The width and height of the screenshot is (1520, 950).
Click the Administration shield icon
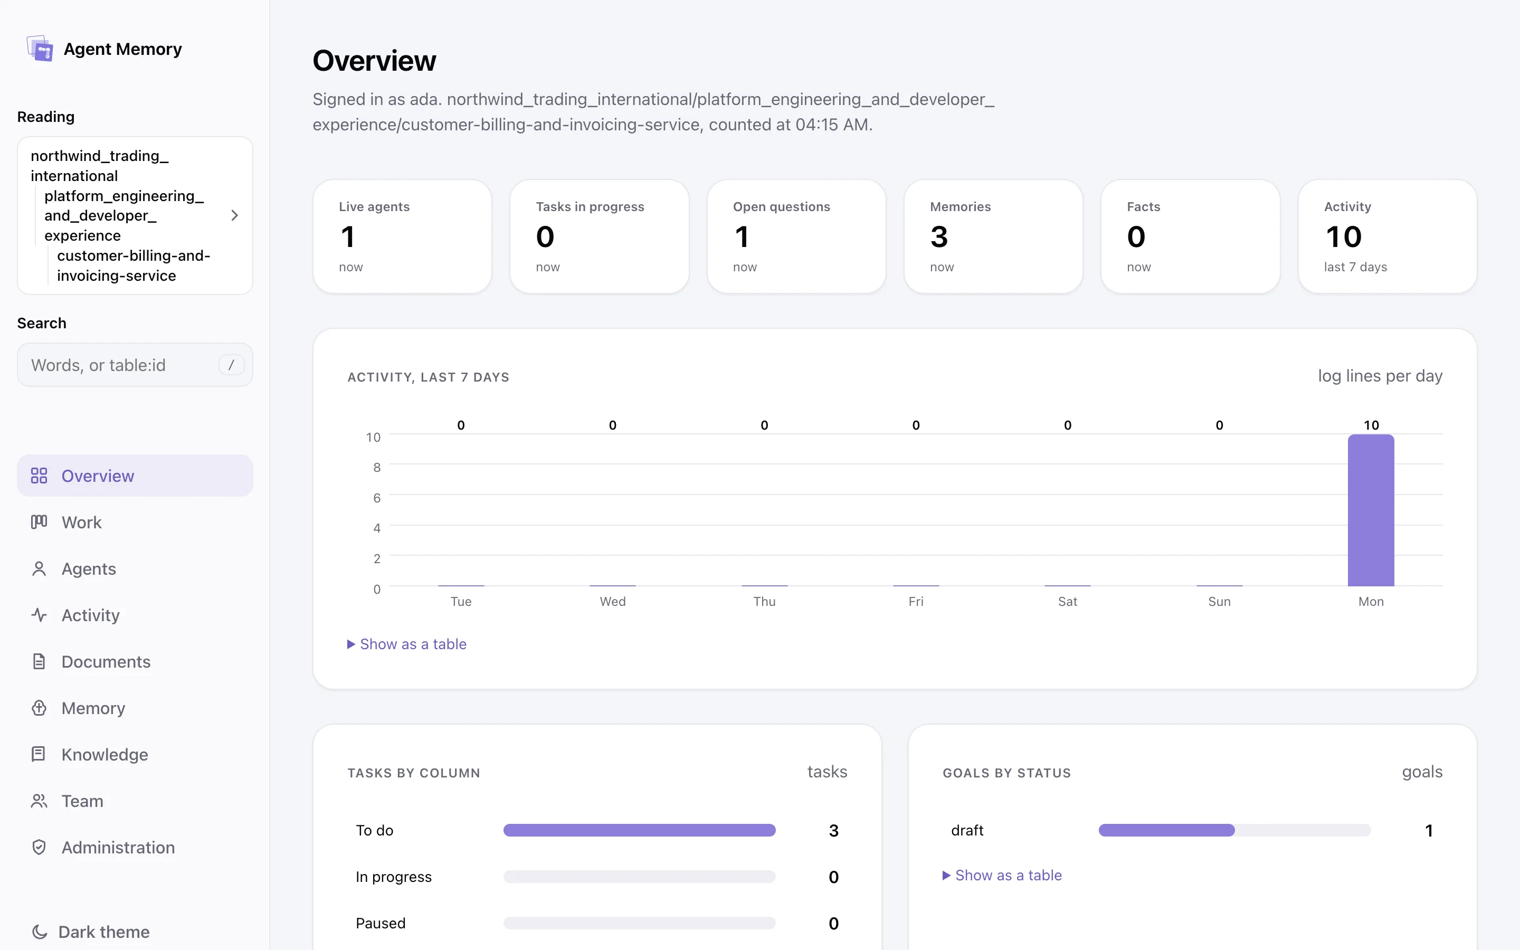pyautogui.click(x=39, y=847)
